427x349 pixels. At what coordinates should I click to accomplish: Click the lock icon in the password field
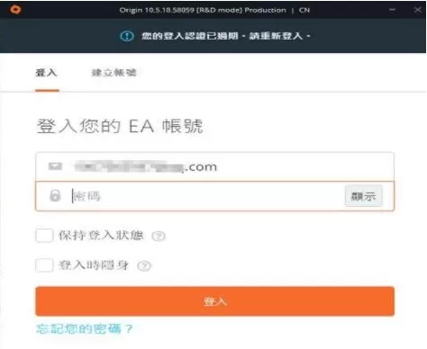pos(55,196)
